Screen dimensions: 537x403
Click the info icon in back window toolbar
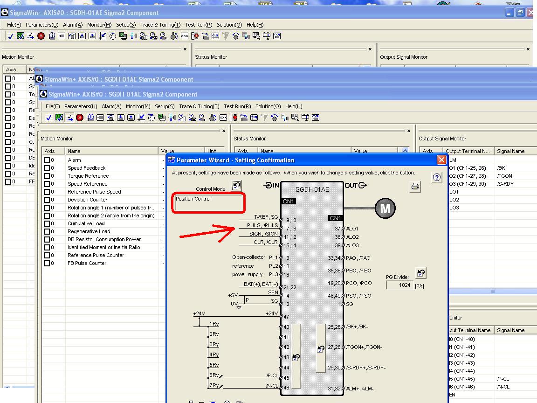click(52, 36)
